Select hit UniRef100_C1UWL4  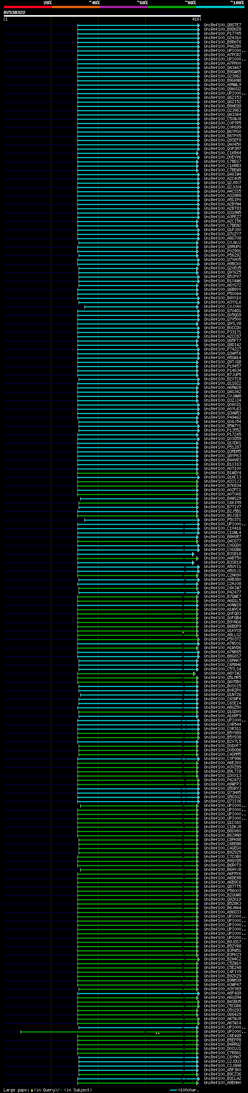tap(222, 532)
